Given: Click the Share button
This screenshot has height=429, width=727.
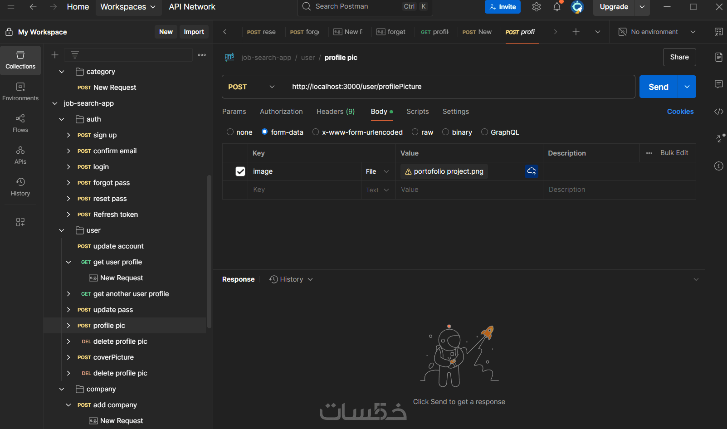Looking at the screenshot, I should [679, 57].
